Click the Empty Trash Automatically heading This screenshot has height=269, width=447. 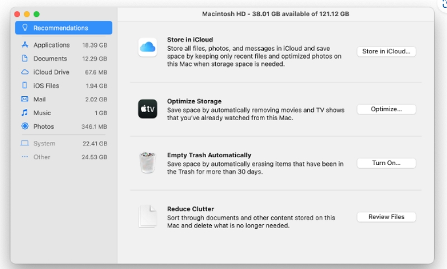pyautogui.click(x=209, y=155)
